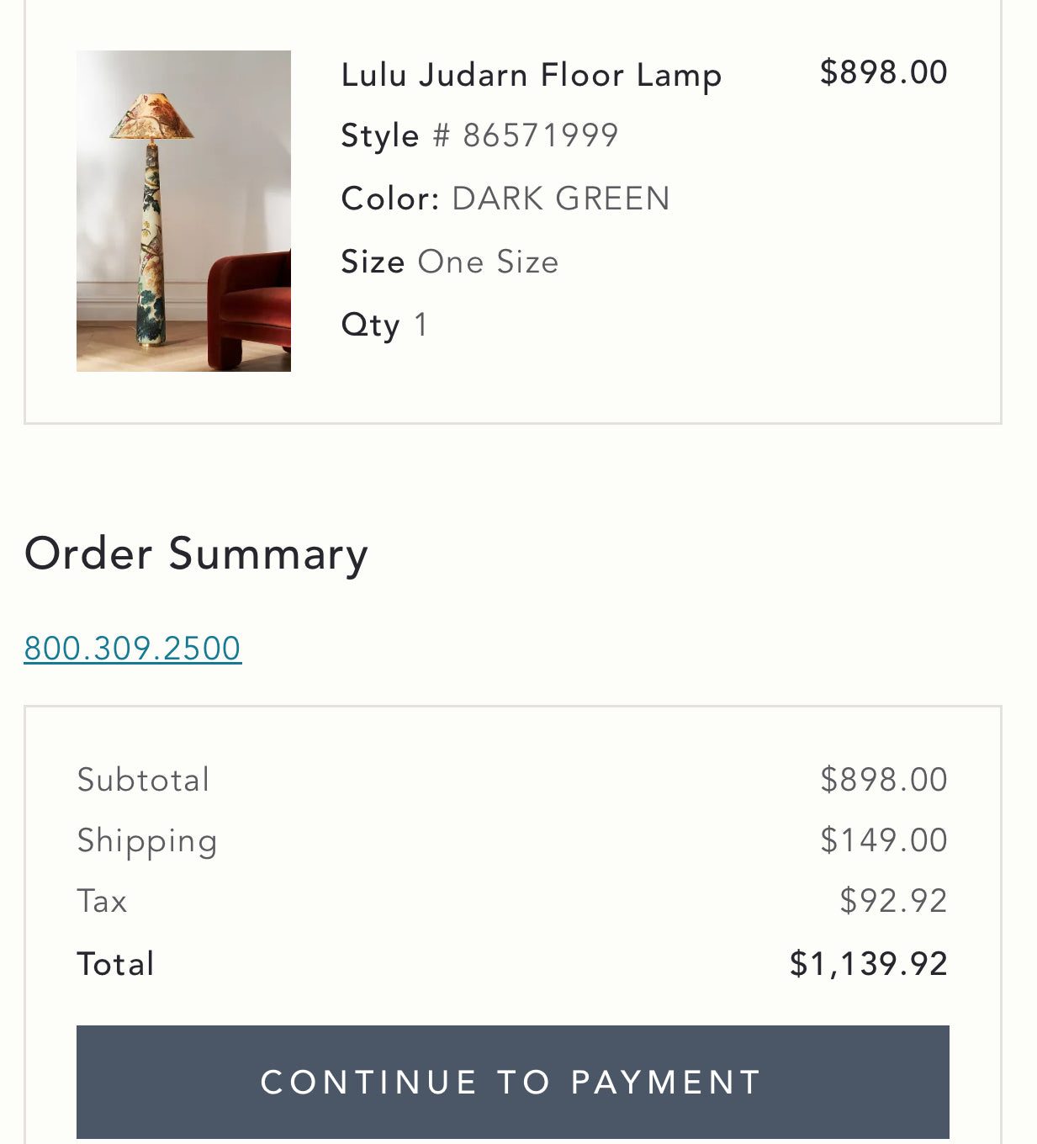The height and width of the screenshot is (1144, 1037).
Task: Click the Shipping label
Action: point(147,840)
